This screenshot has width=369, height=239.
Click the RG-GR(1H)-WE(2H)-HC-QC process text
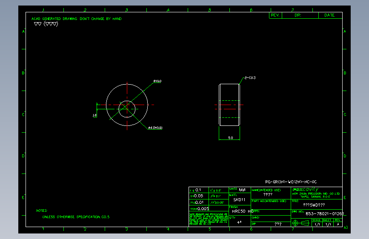click(291, 182)
